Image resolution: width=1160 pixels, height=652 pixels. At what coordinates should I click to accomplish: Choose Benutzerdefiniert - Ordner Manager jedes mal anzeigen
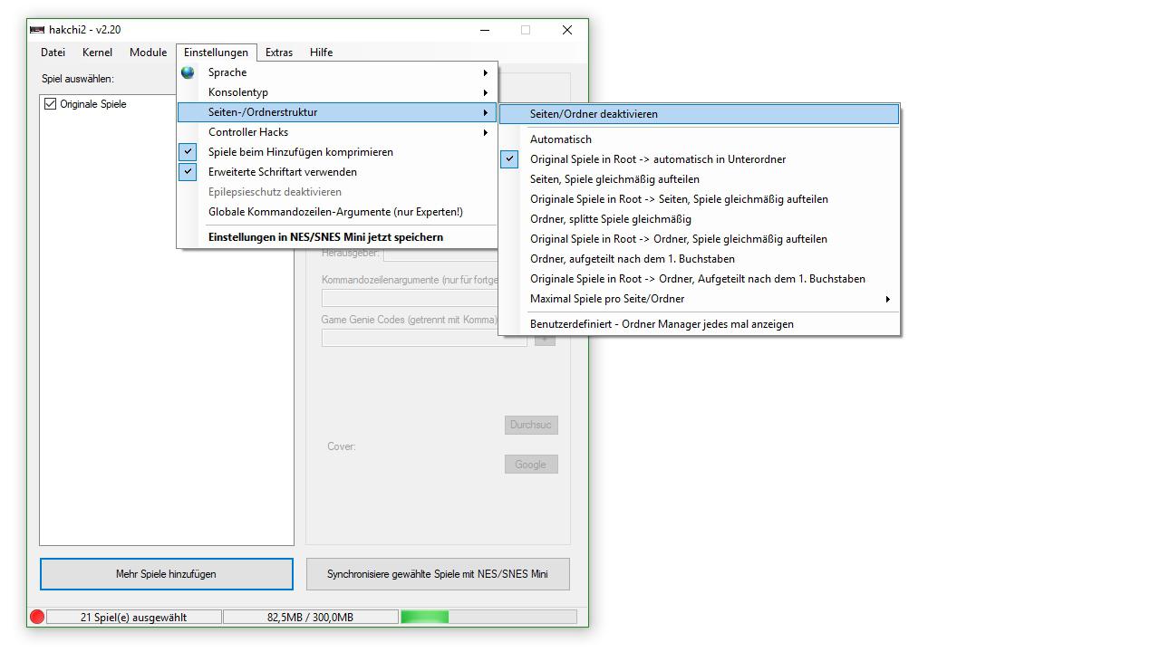[x=700, y=324]
